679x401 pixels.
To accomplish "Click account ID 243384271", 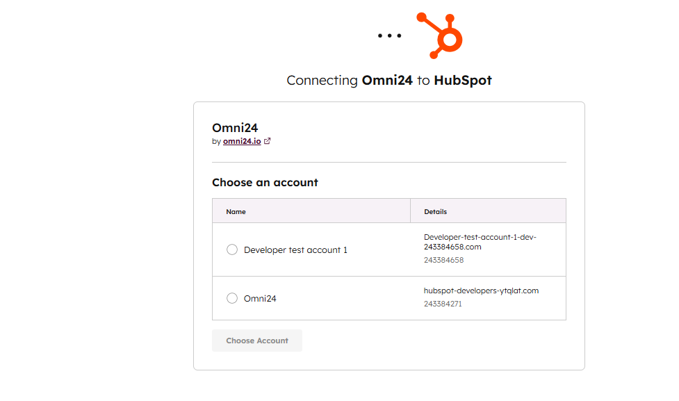I will 443,304.
